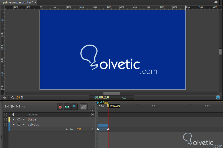Image resolution: width=223 pixels, height=148 pixels.
Task: Click the center stage crosshair icon
Action: 5,98
